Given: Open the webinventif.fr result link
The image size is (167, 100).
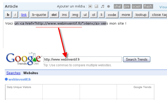Looking at the screenshot, I should pos(20,79).
